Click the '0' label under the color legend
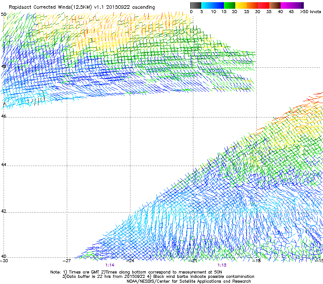 [191, 12]
